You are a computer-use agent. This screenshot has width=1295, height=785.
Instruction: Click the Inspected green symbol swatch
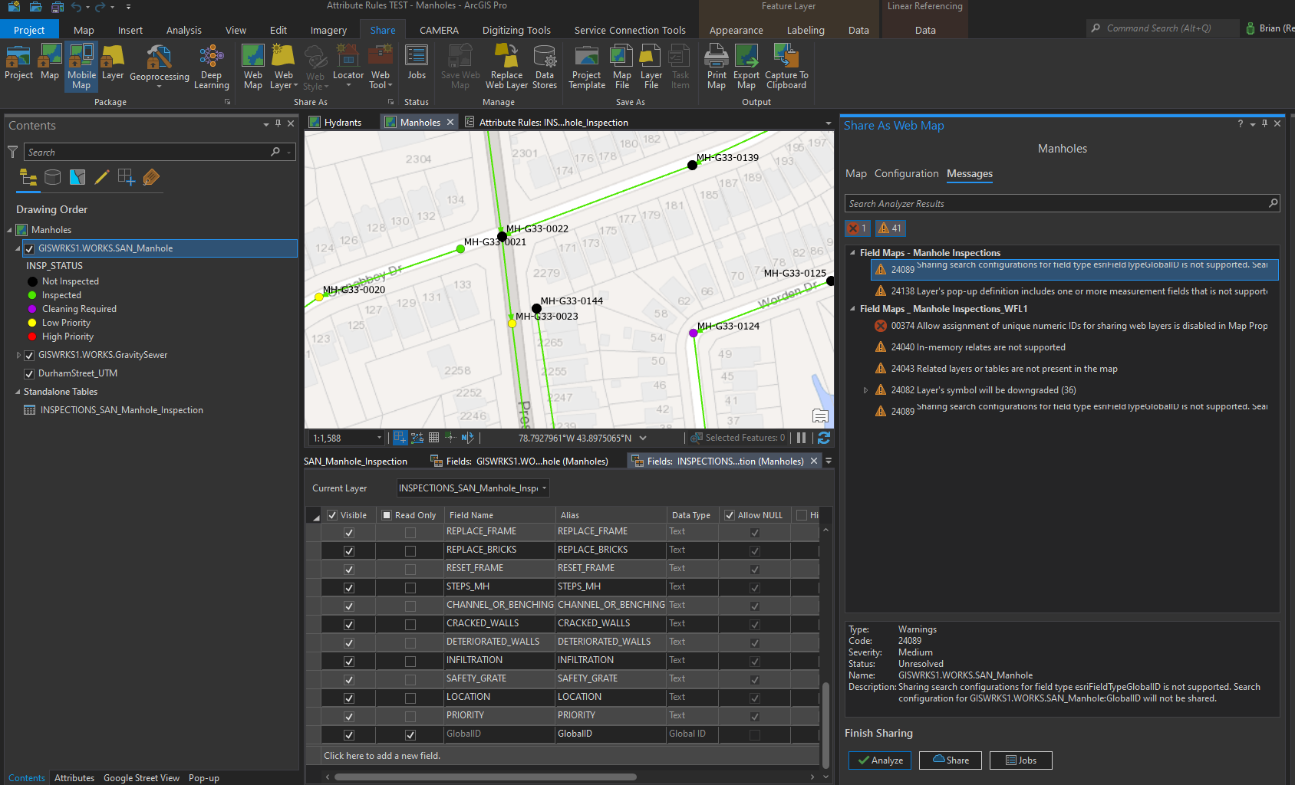(32, 295)
